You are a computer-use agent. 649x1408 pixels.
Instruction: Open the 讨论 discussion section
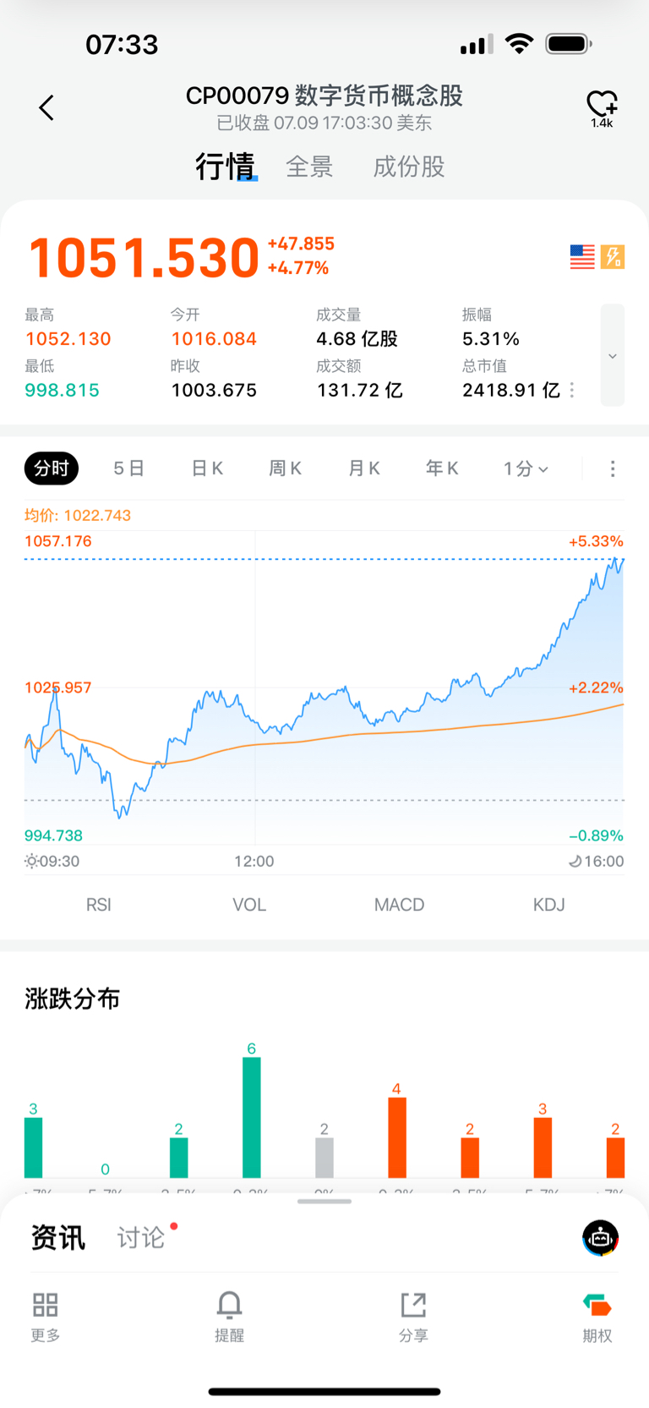pos(141,1238)
